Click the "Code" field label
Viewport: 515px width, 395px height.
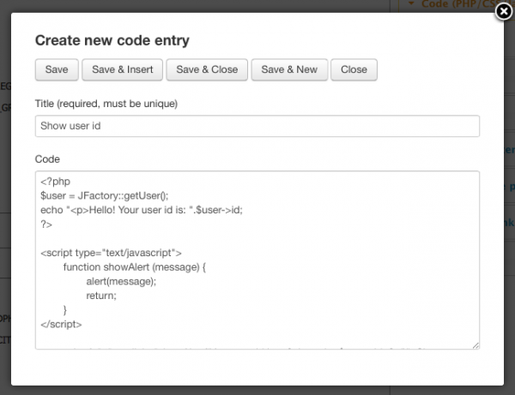pos(47,159)
